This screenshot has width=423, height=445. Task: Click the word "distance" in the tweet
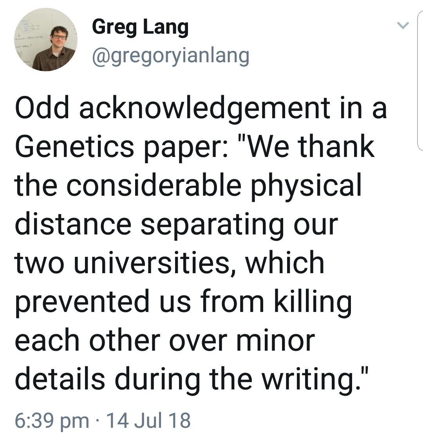click(73, 223)
